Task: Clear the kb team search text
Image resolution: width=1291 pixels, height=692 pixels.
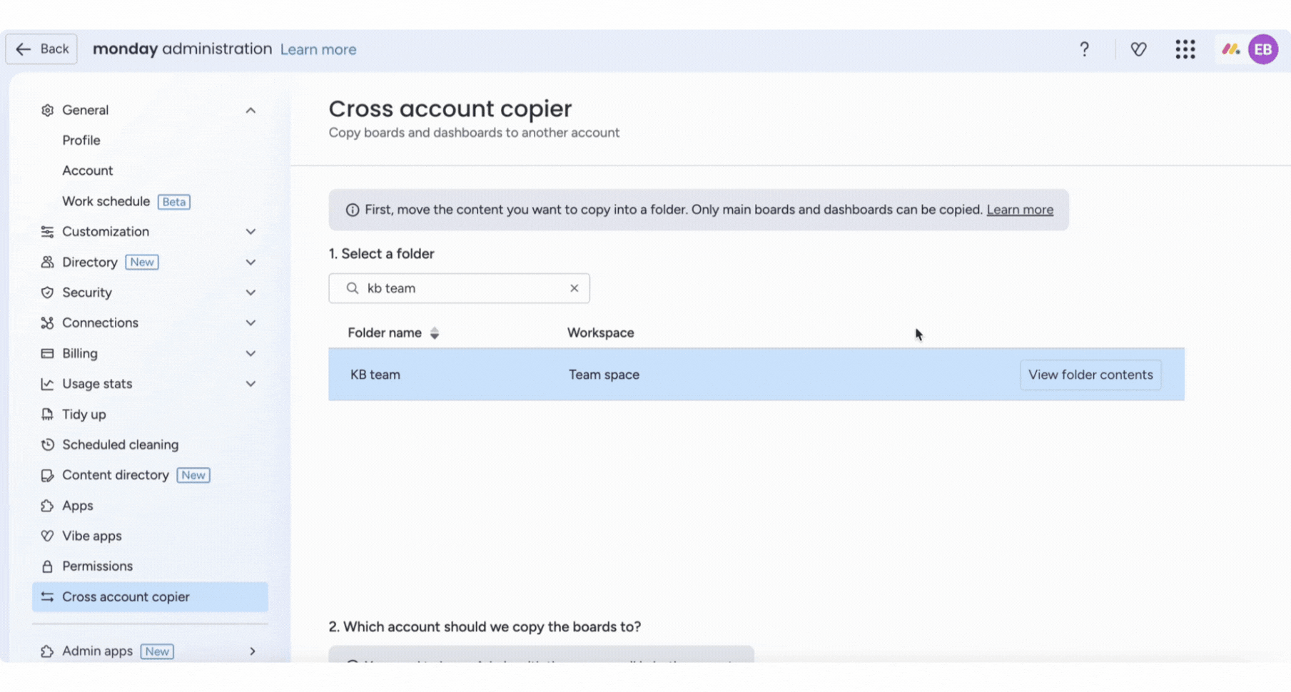Action: (574, 288)
